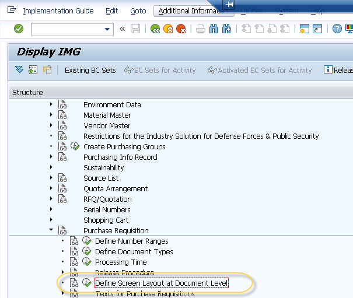The image size is (353, 298).
Task: Click the Find binoculars icon
Action: point(214,29)
